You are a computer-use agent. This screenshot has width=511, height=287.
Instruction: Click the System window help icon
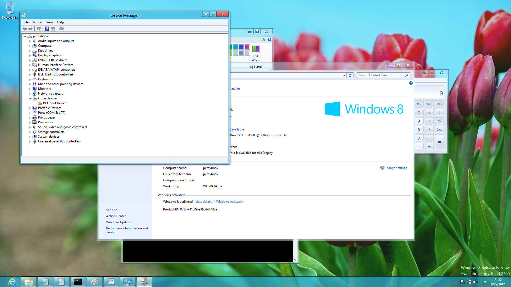[411, 83]
